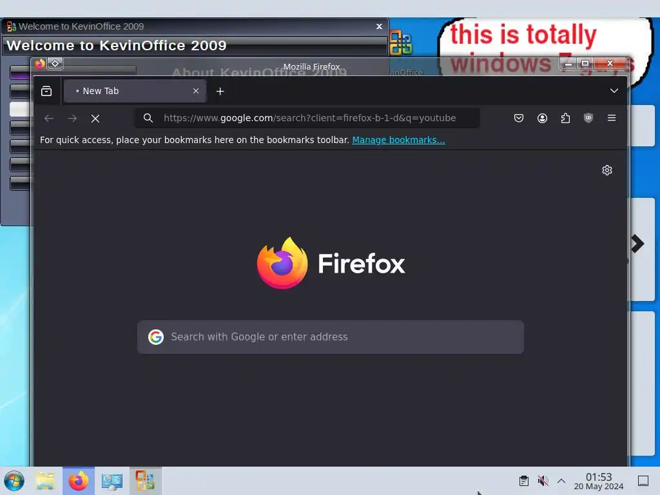Minimize the Mozilla Firefox window
The image size is (660, 495).
click(568, 64)
